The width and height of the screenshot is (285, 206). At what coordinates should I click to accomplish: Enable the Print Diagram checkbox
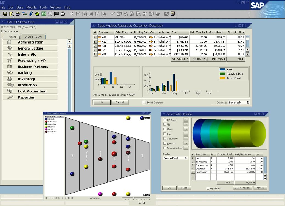[x=144, y=103]
